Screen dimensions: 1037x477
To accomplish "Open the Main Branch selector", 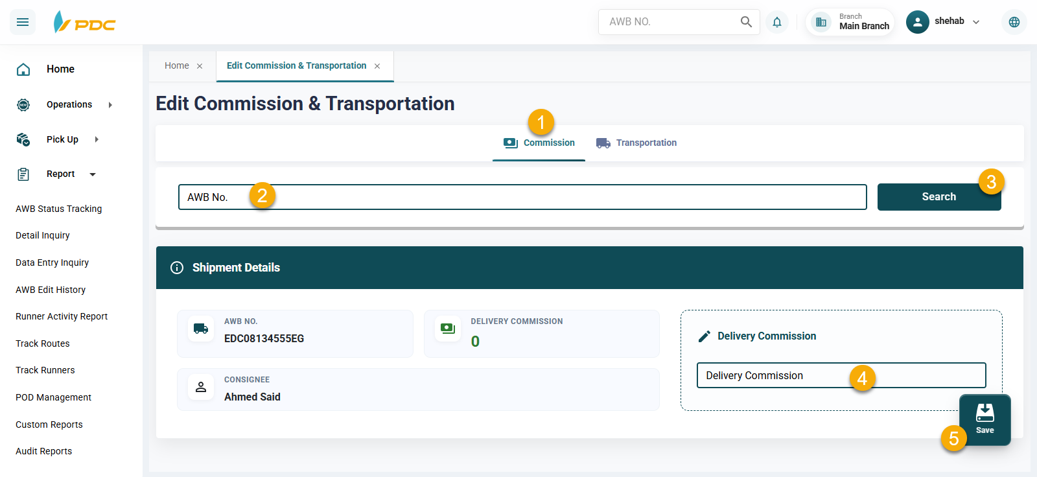I will click(x=850, y=22).
